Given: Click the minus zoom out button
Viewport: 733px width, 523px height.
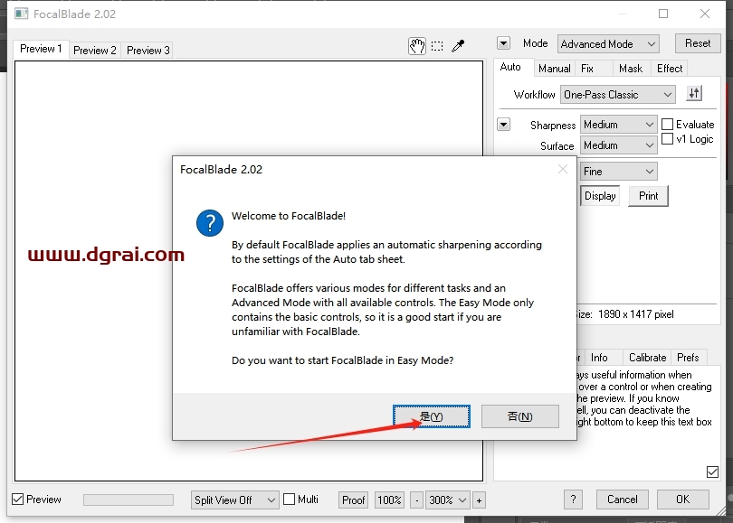Looking at the screenshot, I should (x=417, y=500).
